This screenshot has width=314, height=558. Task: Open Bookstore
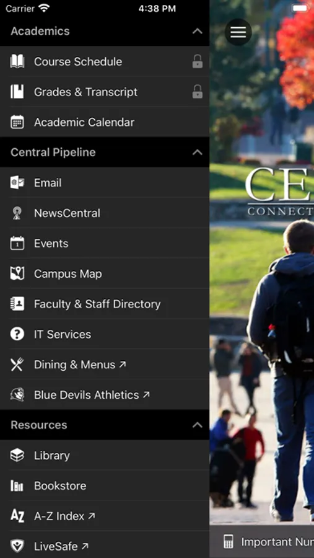point(105,485)
